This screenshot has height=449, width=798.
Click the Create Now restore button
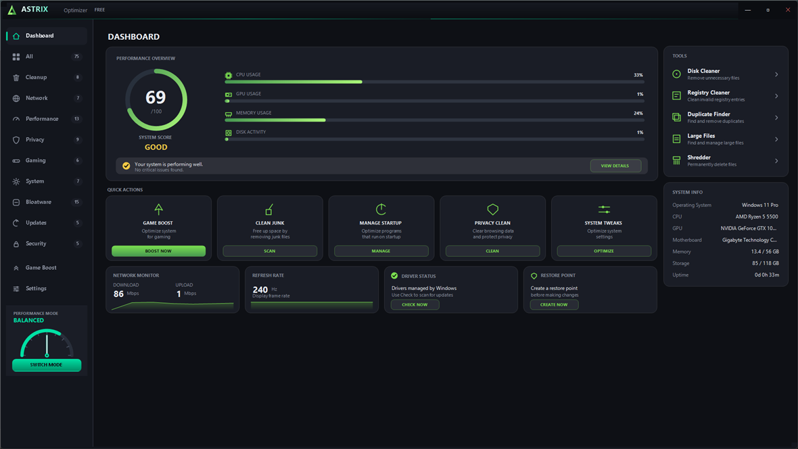(555, 305)
